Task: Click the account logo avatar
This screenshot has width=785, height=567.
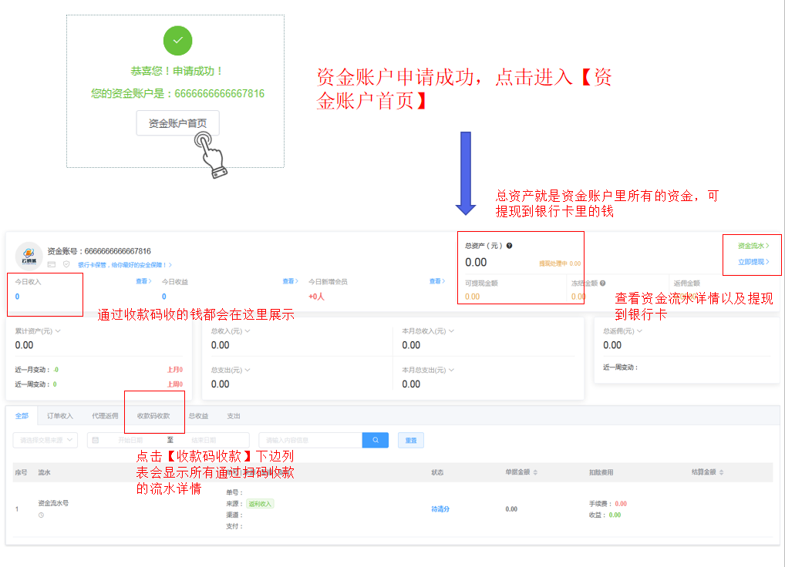Action: click(x=29, y=256)
